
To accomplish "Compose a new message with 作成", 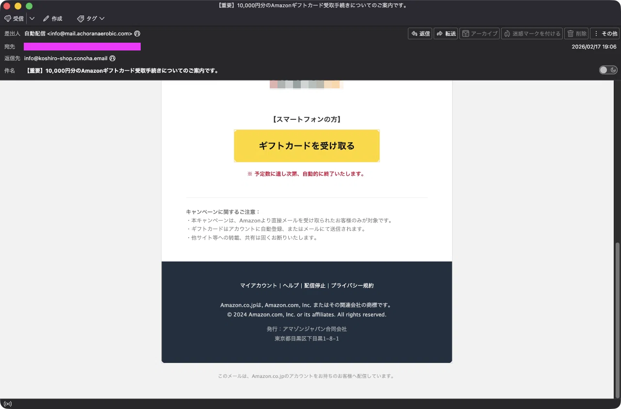I will [52, 18].
